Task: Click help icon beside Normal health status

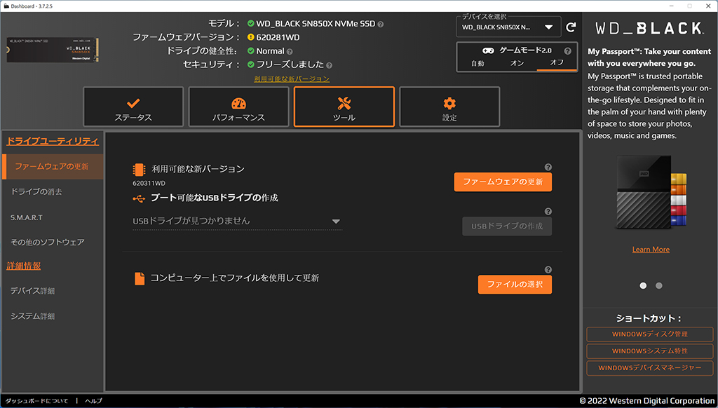Action: (290, 52)
